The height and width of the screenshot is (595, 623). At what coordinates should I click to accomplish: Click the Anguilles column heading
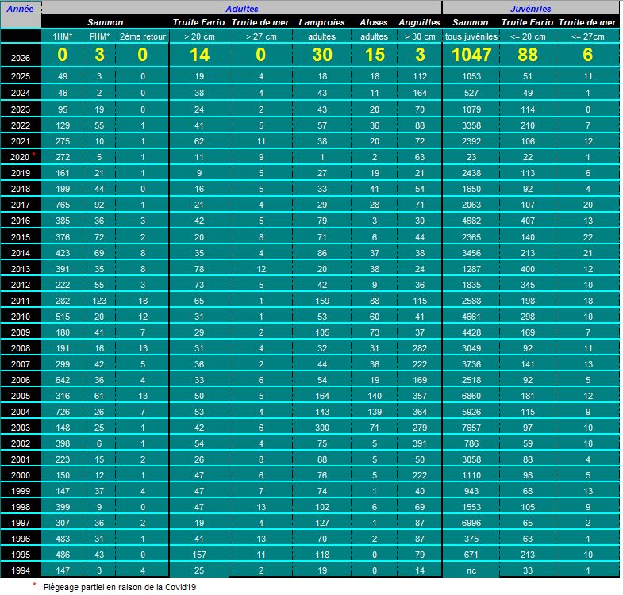(419, 22)
